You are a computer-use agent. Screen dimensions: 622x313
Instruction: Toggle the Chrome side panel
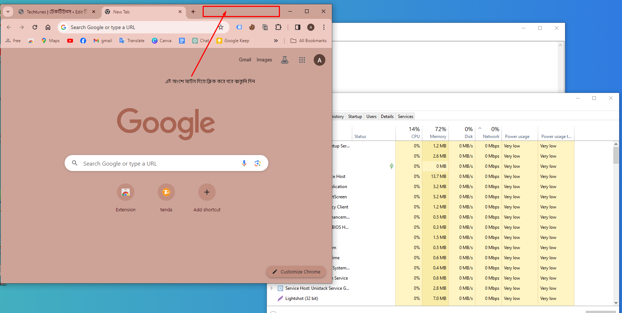(298, 27)
